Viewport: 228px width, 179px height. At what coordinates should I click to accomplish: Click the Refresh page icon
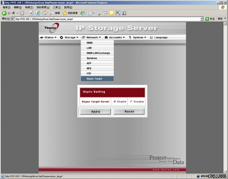(38, 13)
